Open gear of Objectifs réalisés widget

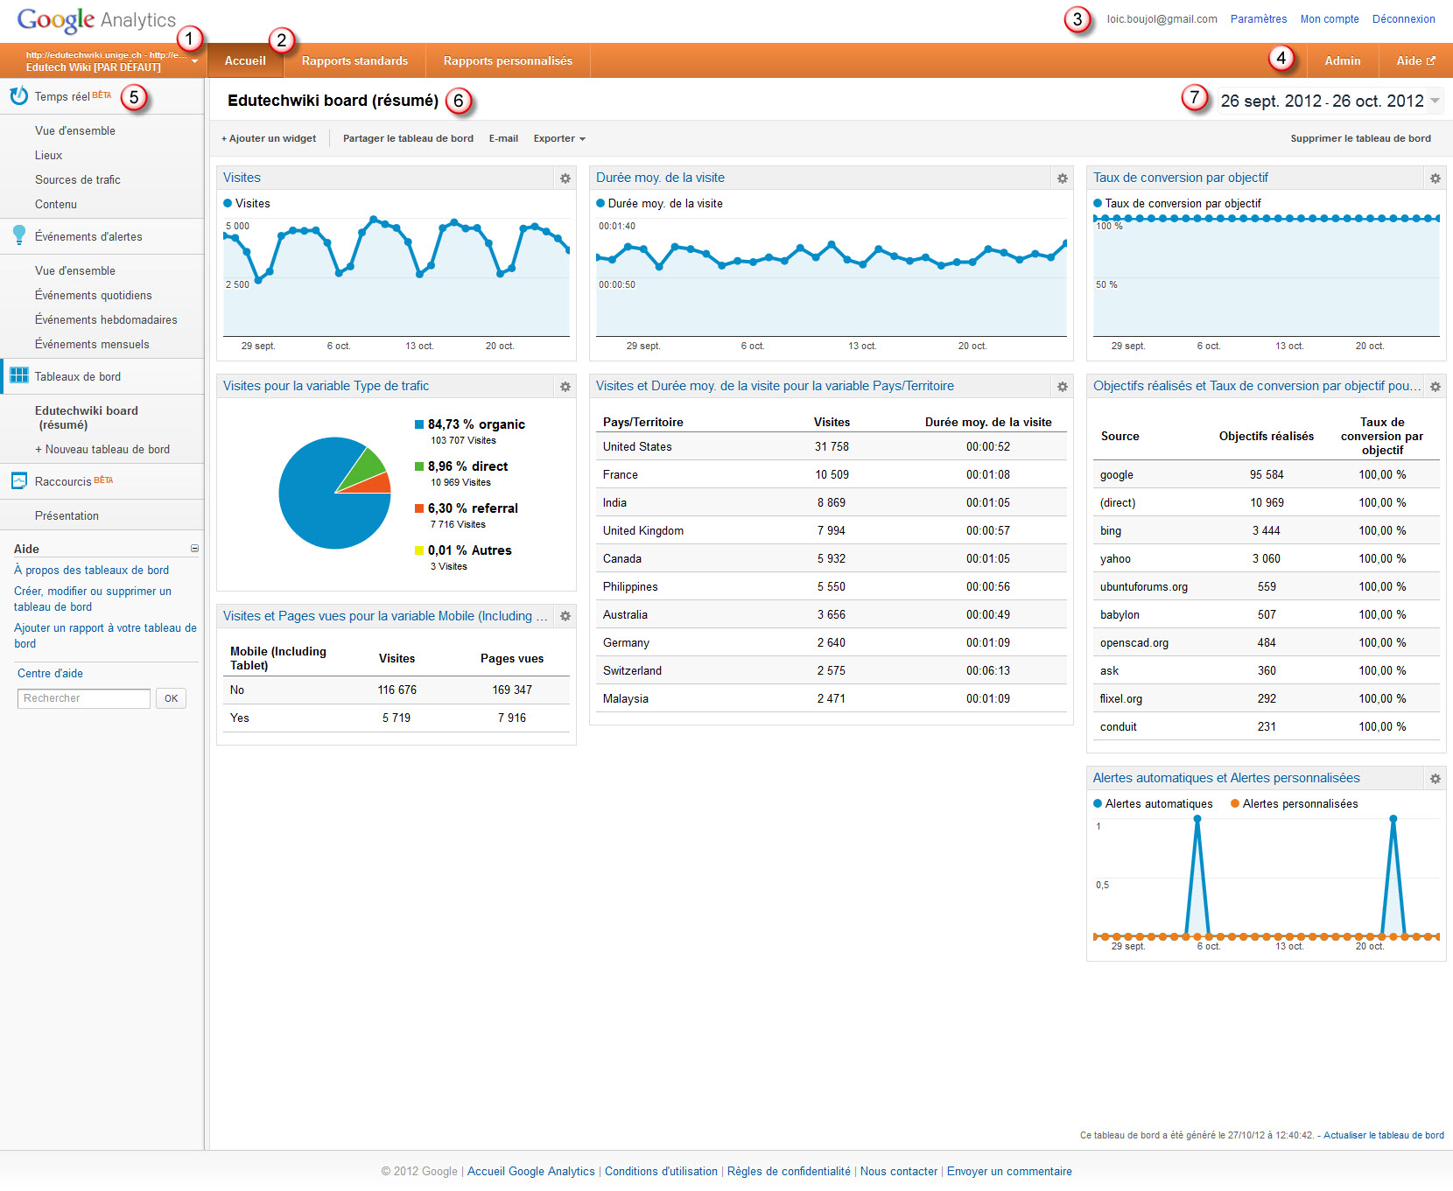point(1435,387)
